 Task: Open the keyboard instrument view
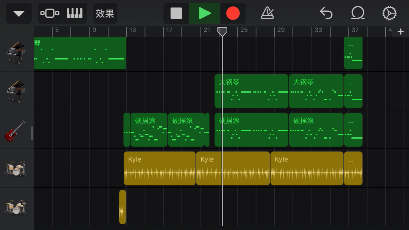75,13
